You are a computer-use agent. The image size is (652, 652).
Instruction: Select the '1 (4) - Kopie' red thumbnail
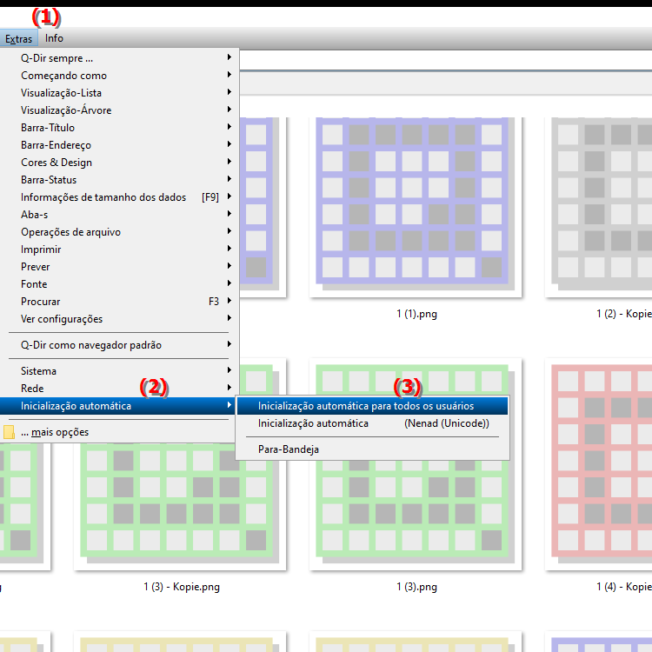599,464
